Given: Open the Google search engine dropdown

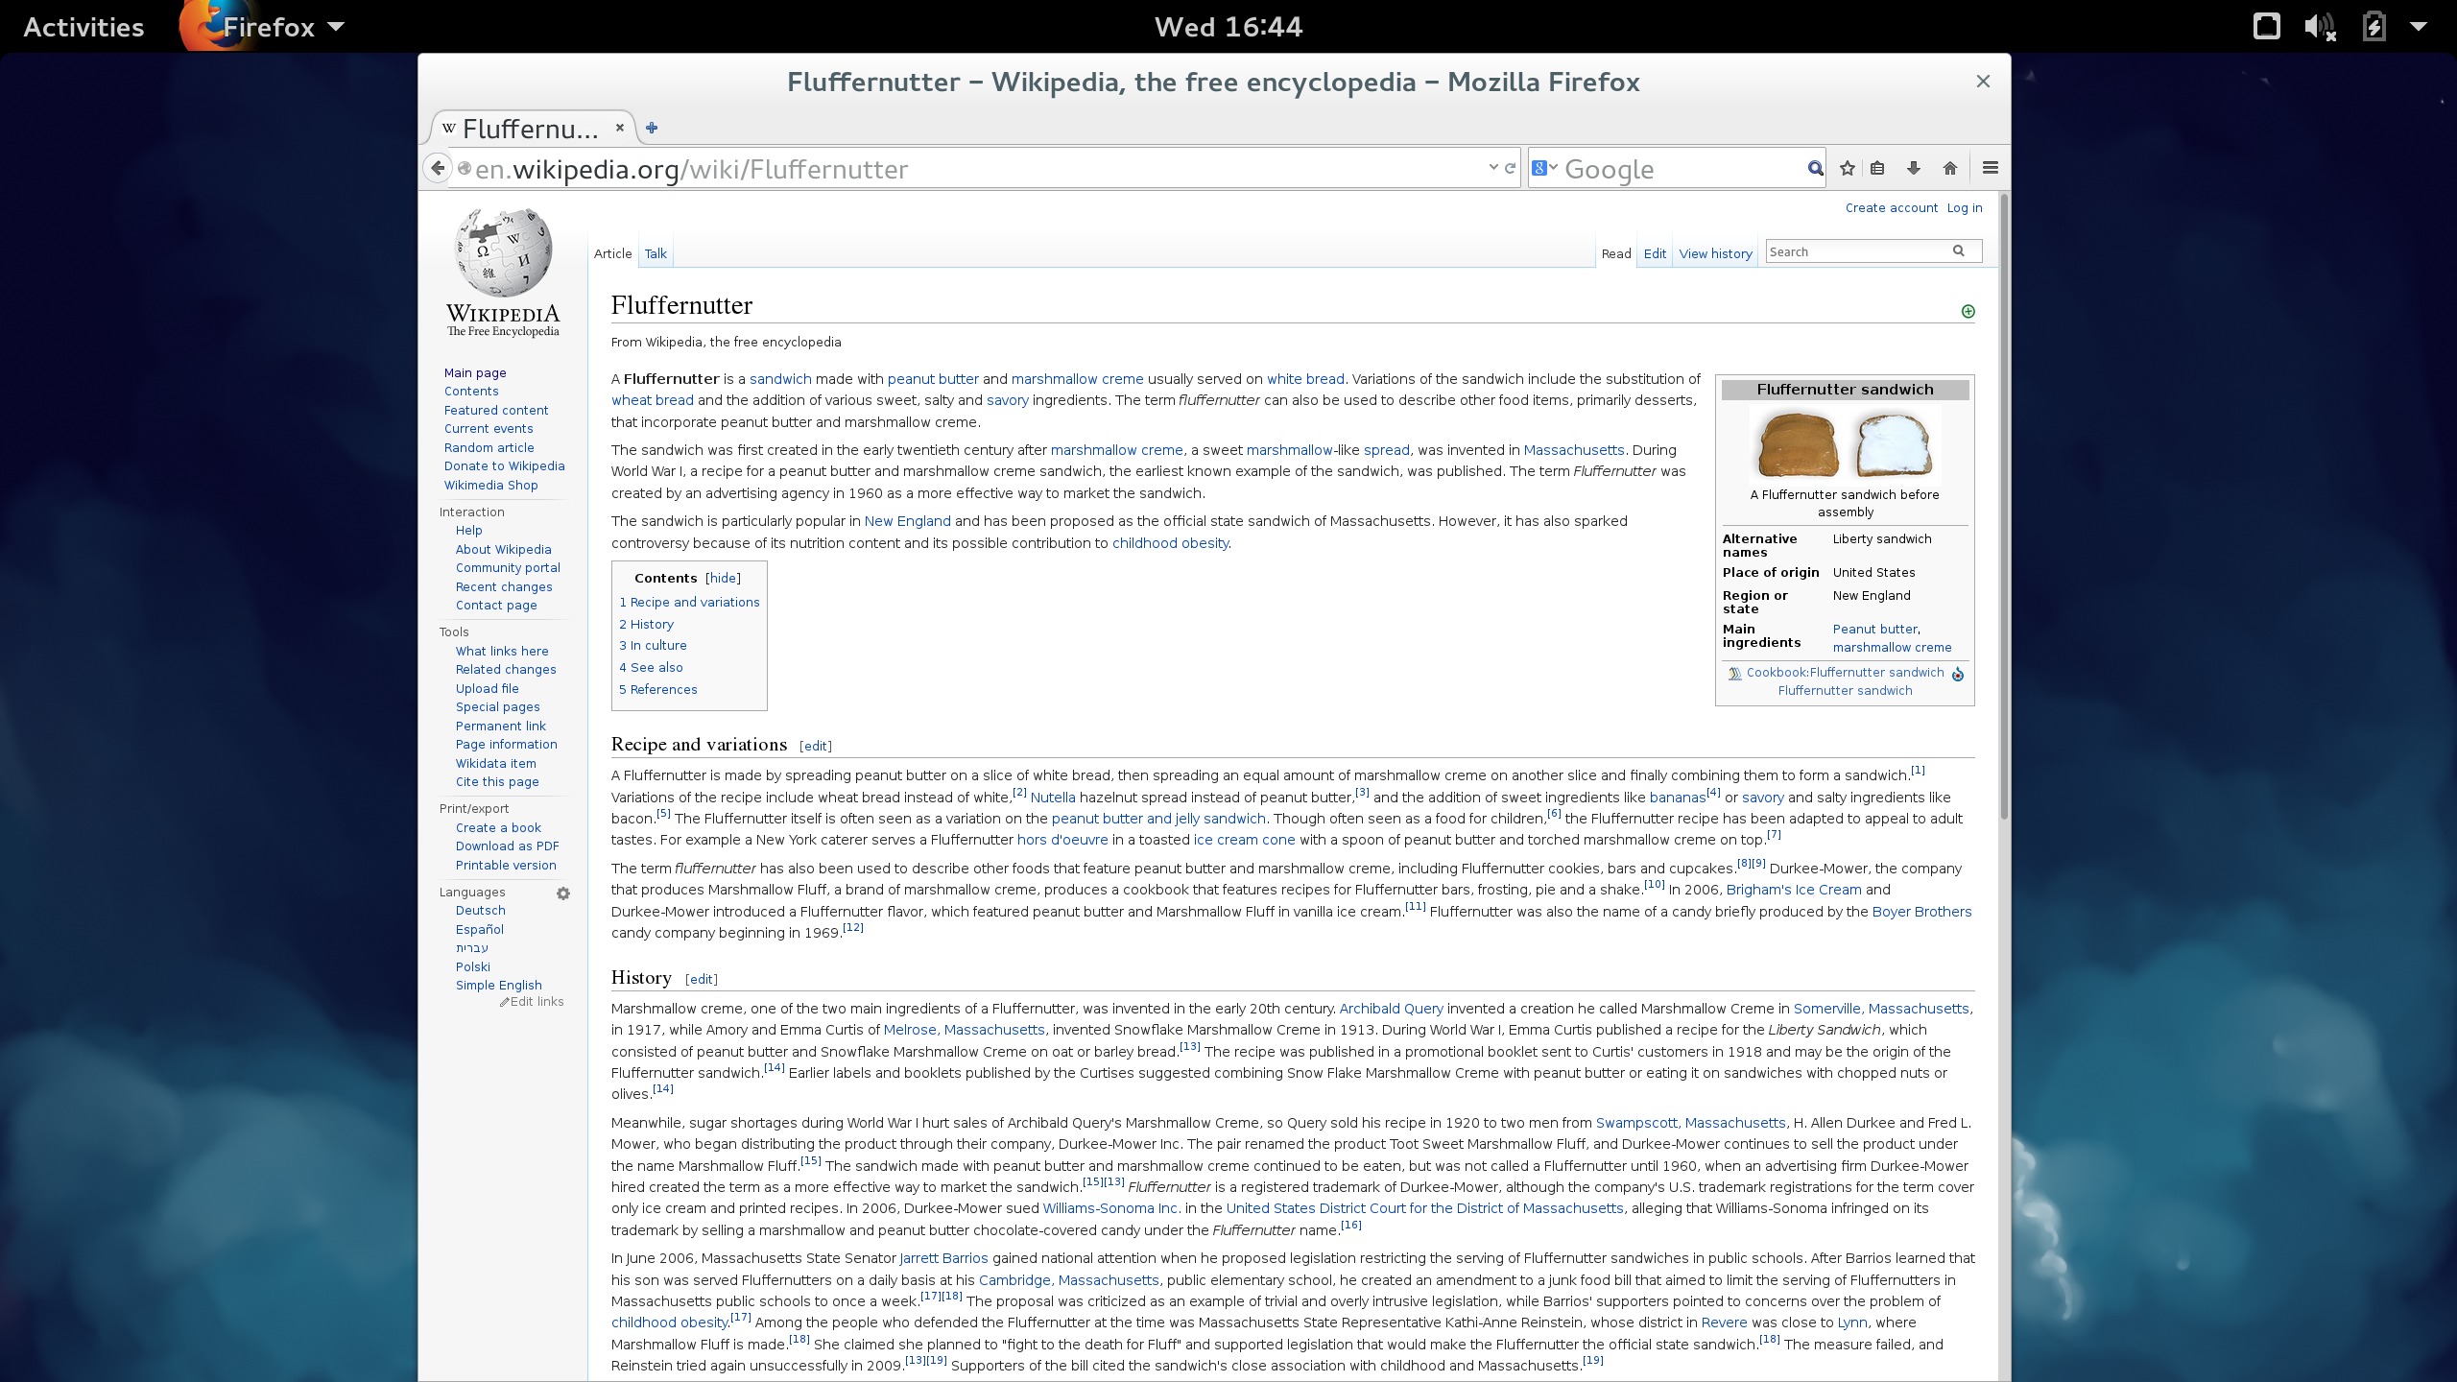Looking at the screenshot, I should click(1544, 167).
